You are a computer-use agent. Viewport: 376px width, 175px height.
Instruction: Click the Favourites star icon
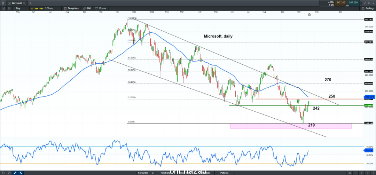[x=153, y=173]
